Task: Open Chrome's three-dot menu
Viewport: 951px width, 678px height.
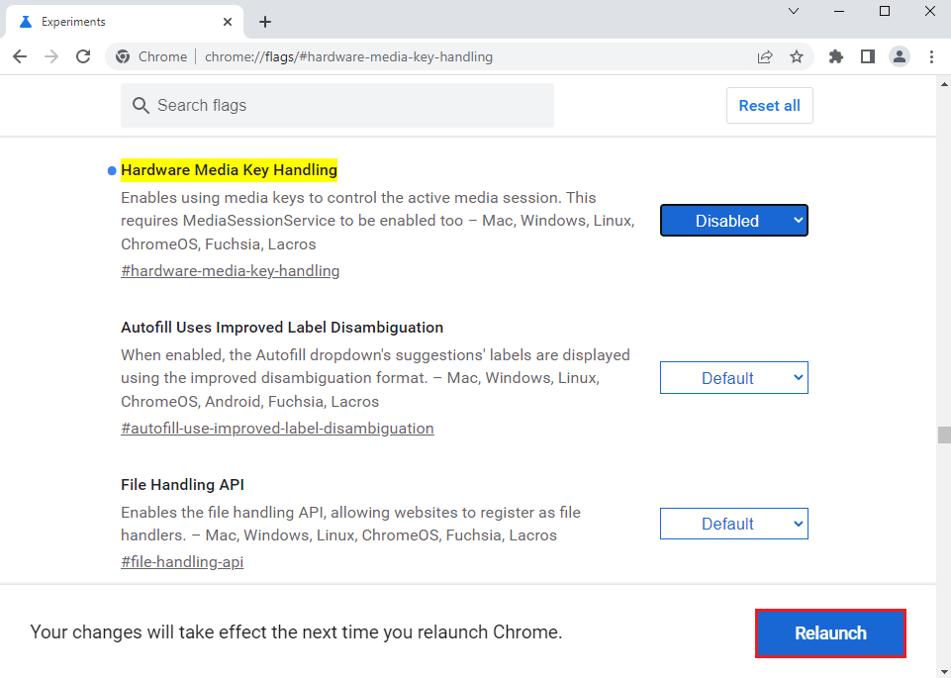Action: pos(931,56)
